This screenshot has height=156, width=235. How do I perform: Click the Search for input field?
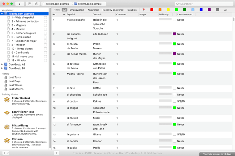[x=204, y=4]
